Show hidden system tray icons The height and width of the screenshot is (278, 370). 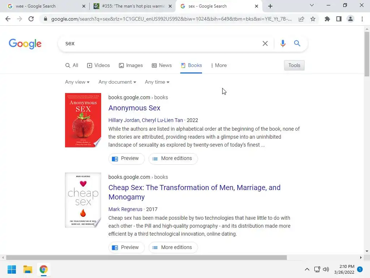click(307, 269)
